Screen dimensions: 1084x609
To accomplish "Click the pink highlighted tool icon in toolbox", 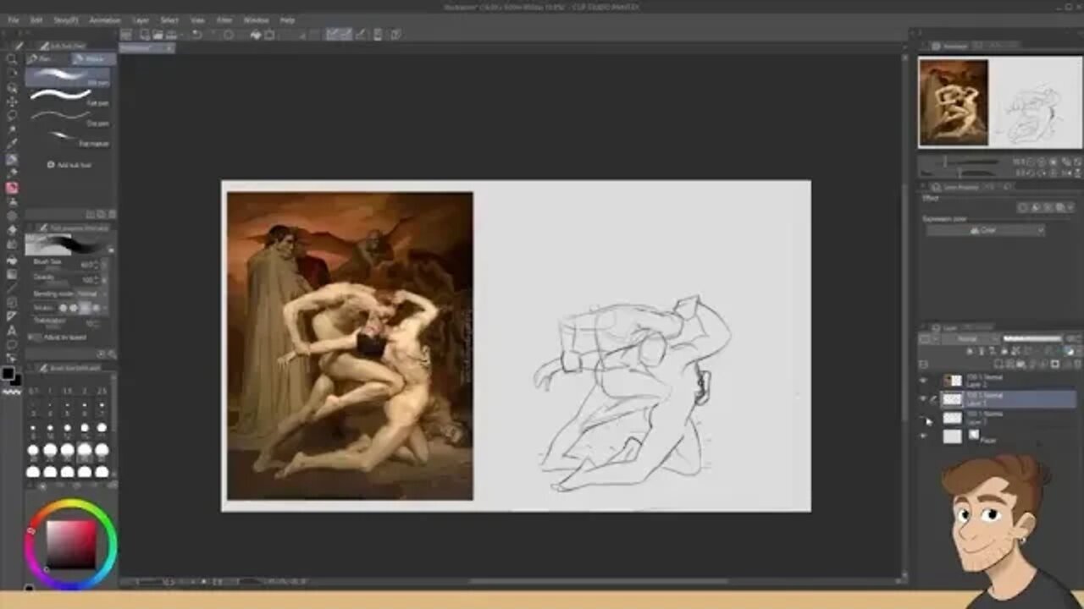I will tap(12, 188).
